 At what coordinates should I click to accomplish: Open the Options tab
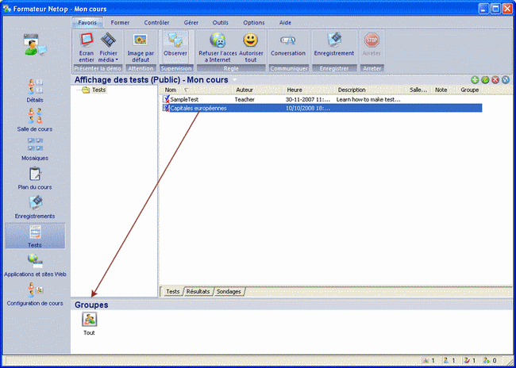tap(254, 23)
